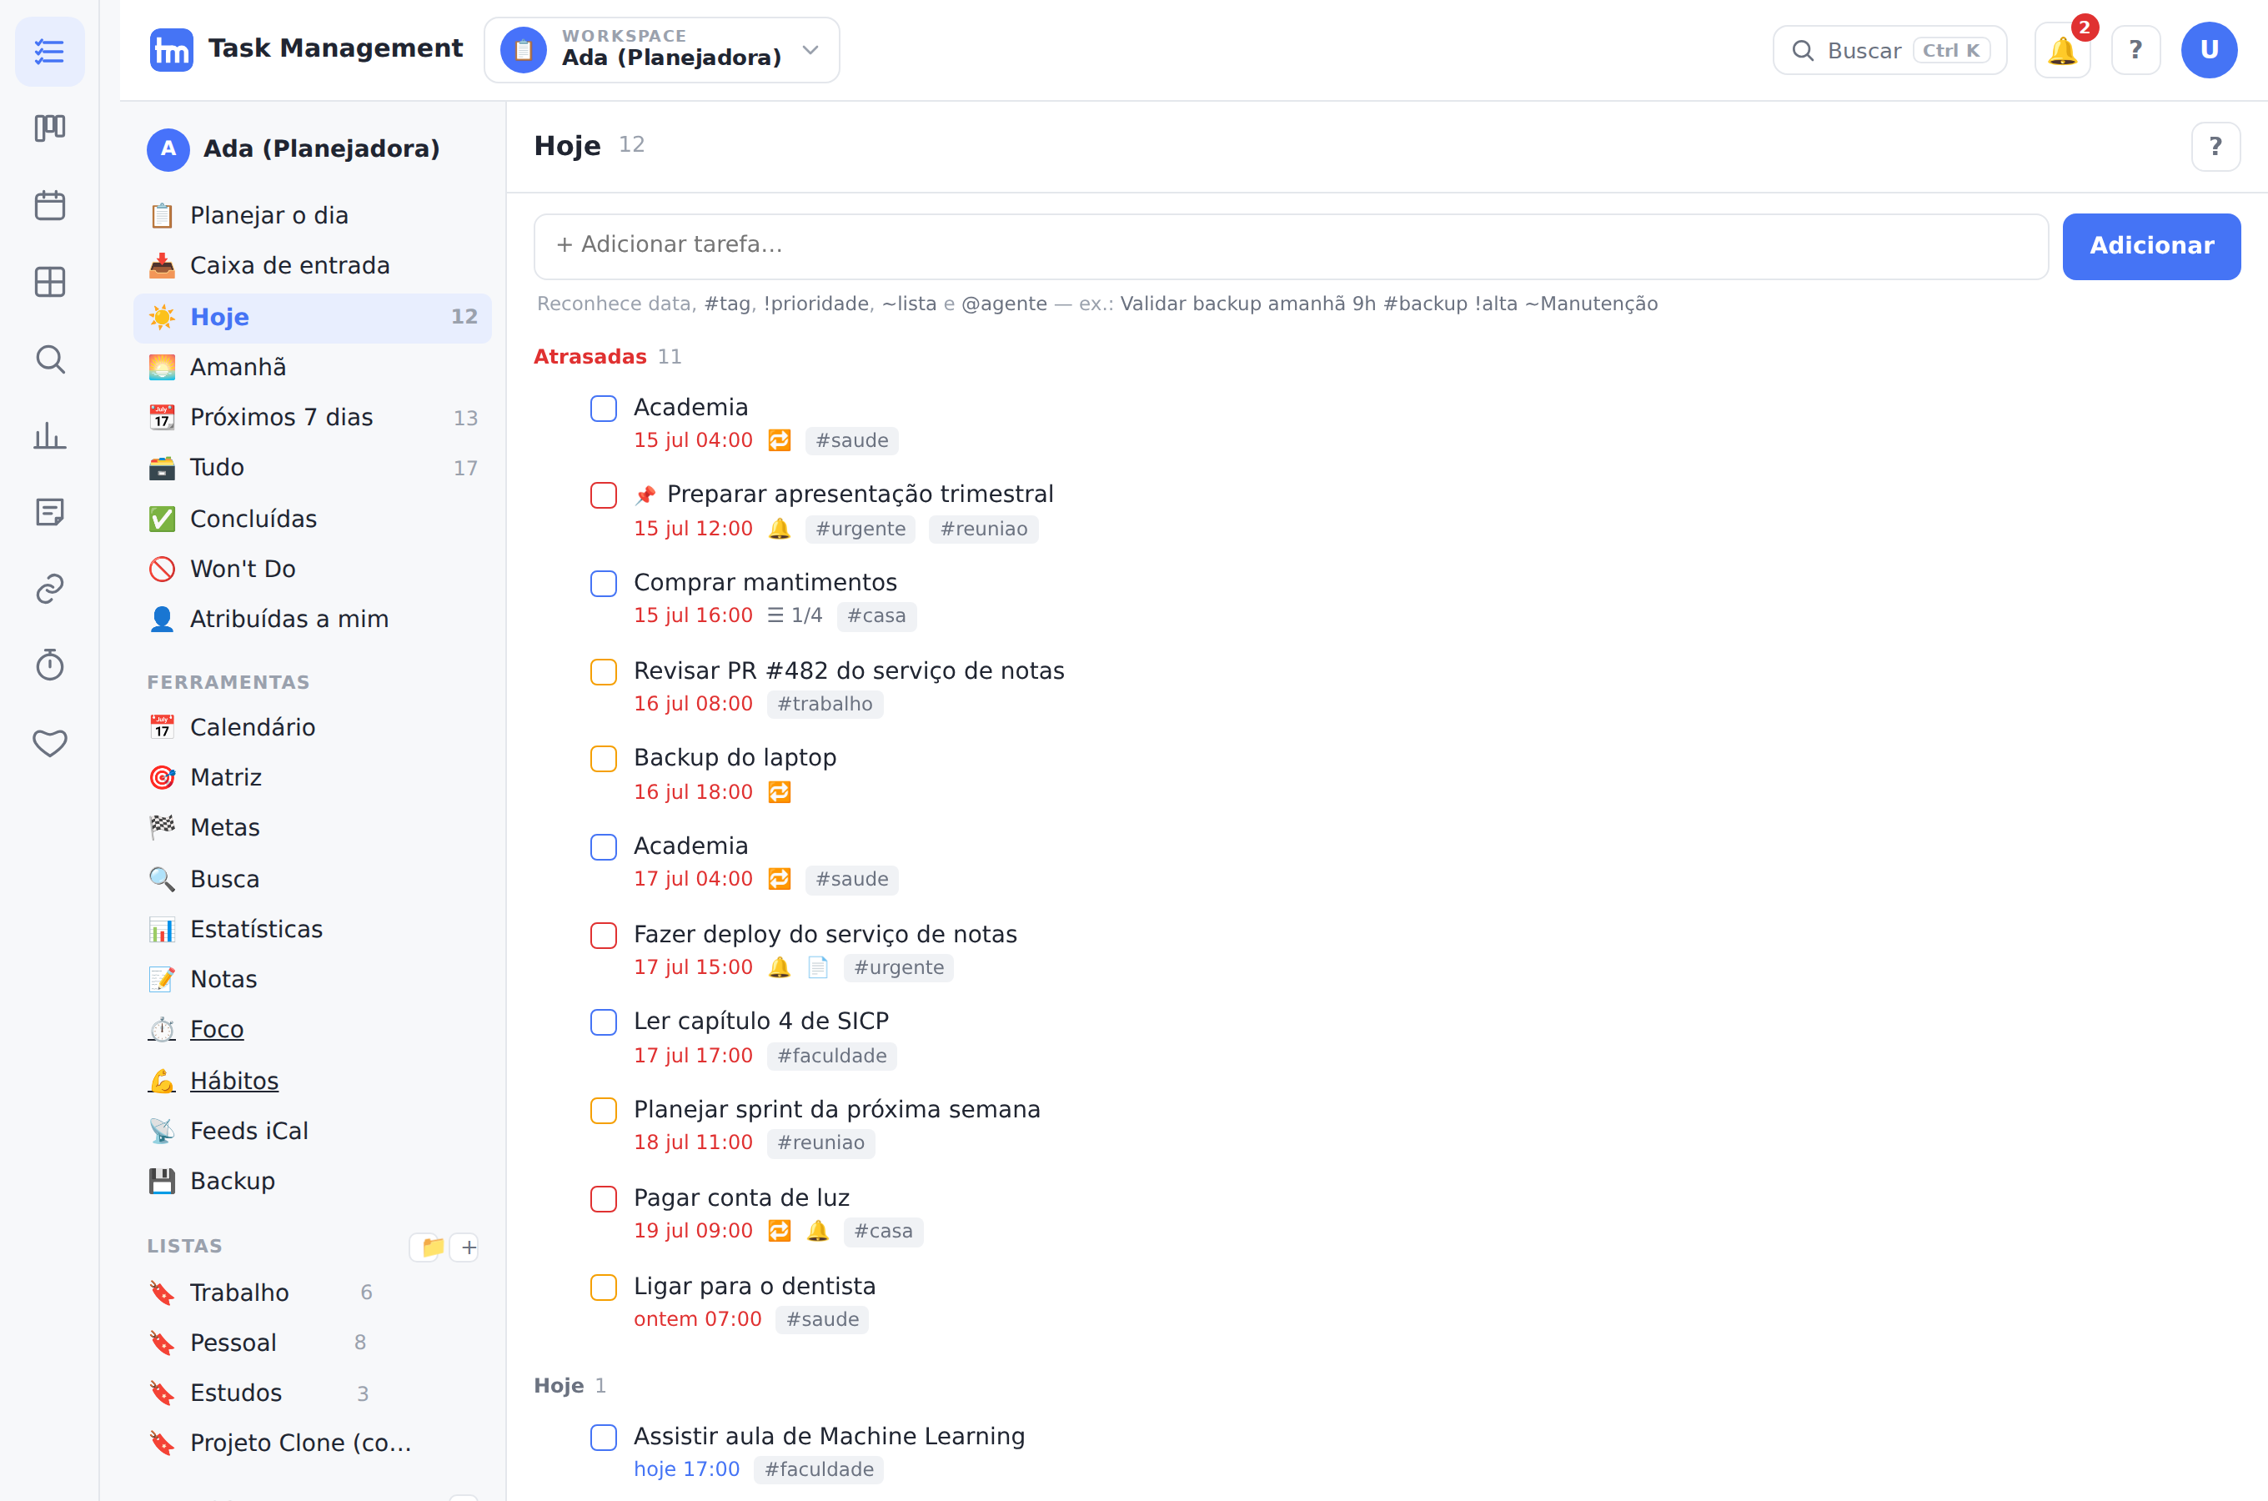Screen dimensions: 2268x1501
Task: Open the search magnifier in left rail
Action: 50,359
